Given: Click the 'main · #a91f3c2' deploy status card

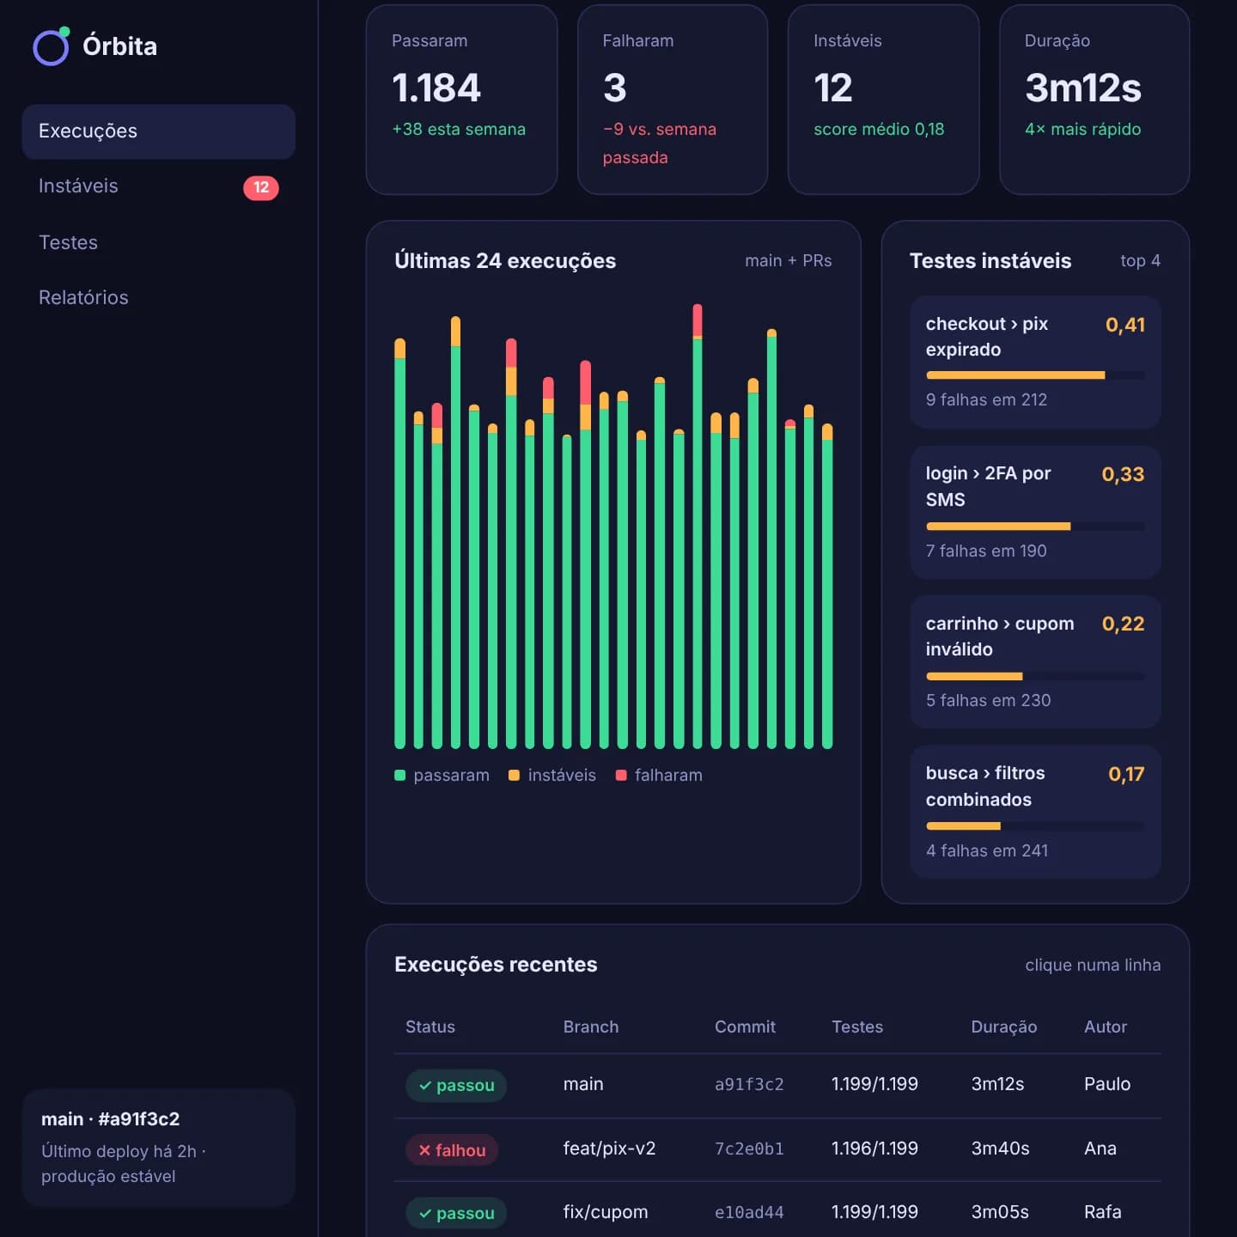Looking at the screenshot, I should point(159,1148).
